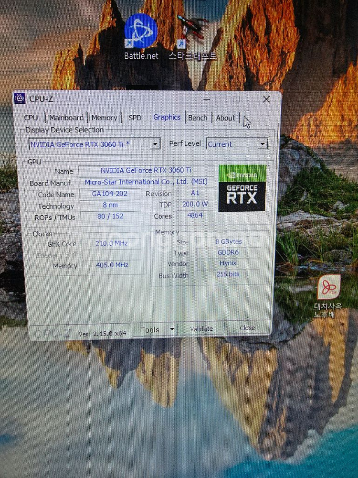The image size is (358, 478).
Task: Click the Ver. 2.15.0.x64 version text
Action: point(102,334)
